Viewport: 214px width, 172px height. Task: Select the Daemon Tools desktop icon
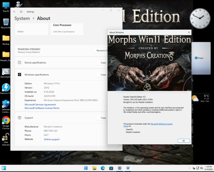6,89
